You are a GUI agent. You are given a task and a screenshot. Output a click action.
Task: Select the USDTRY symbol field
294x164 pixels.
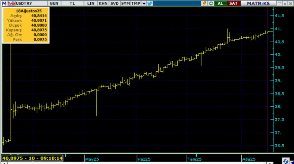(x=31, y=3)
